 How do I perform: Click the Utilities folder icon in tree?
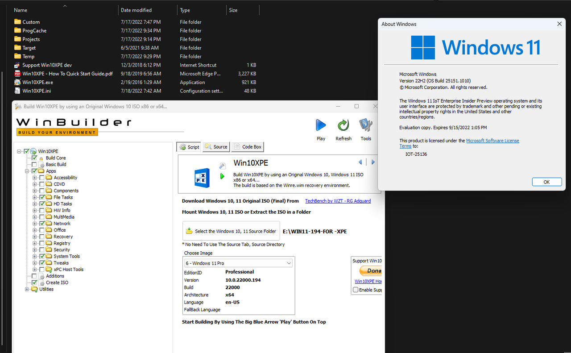(x=34, y=289)
